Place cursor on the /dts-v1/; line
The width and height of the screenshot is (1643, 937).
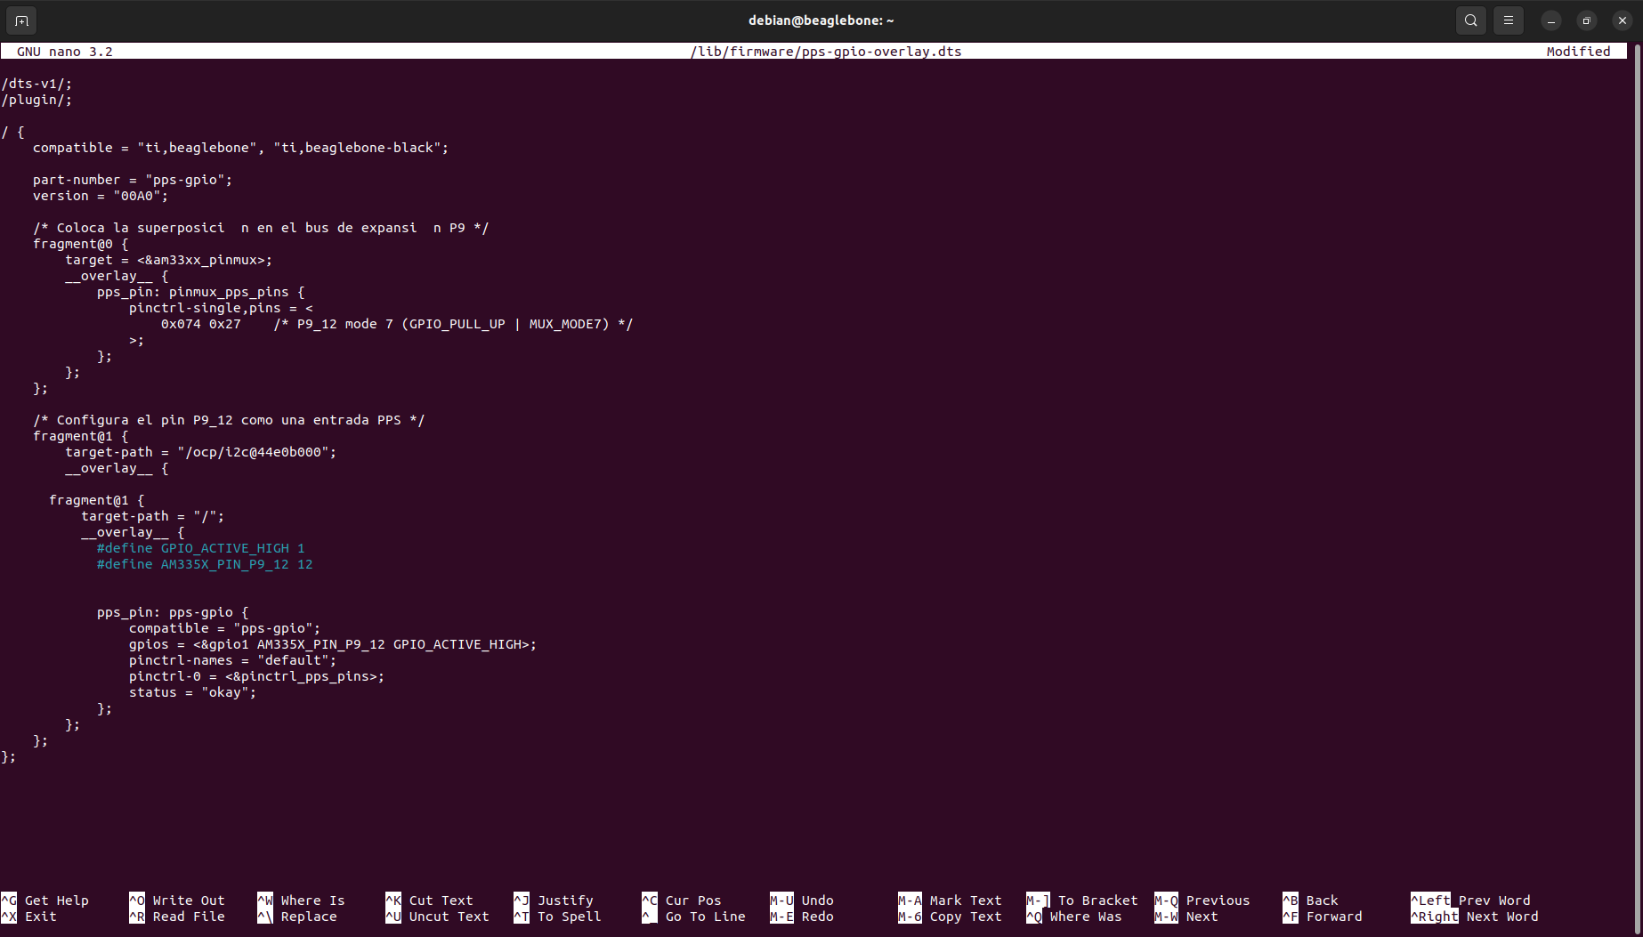[36, 84]
